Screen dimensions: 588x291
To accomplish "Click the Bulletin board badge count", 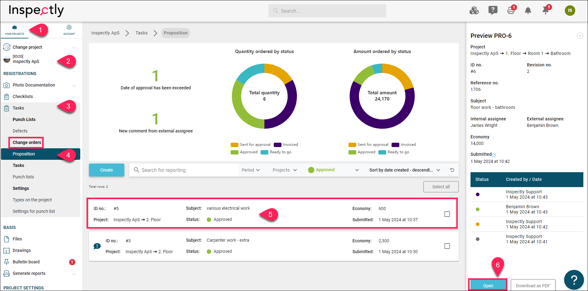I will 72,262.
